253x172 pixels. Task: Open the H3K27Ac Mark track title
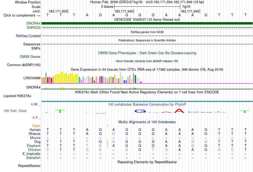click(147, 92)
